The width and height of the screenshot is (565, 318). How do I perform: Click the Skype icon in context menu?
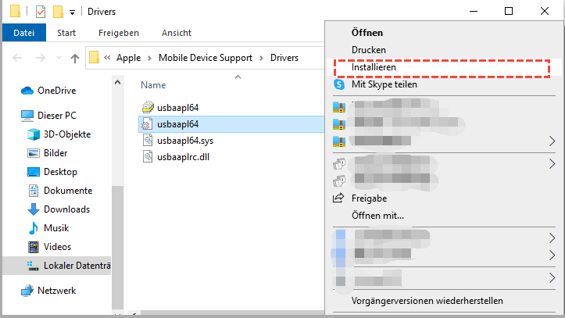click(x=339, y=84)
